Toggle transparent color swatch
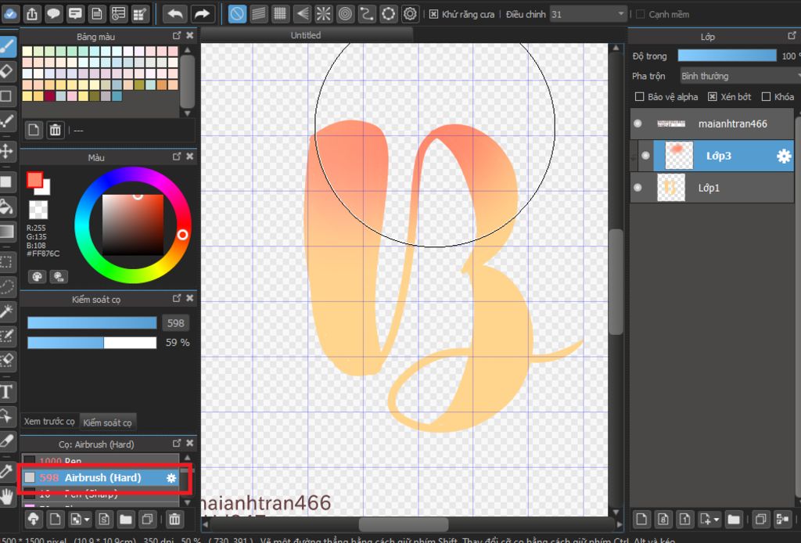Image resolution: width=801 pixels, height=543 pixels. (x=38, y=210)
